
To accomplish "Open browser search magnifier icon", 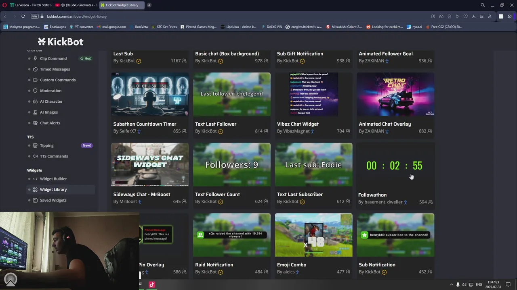I will (x=483, y=5).
